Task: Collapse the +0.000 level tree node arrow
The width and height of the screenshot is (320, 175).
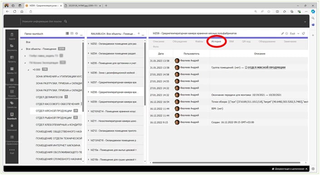Action: (29, 70)
